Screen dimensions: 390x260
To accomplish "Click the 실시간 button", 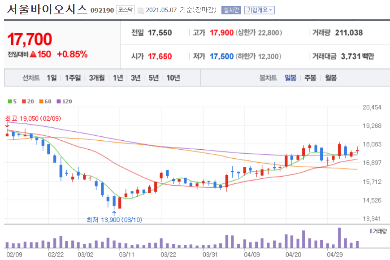I will click(x=231, y=10).
